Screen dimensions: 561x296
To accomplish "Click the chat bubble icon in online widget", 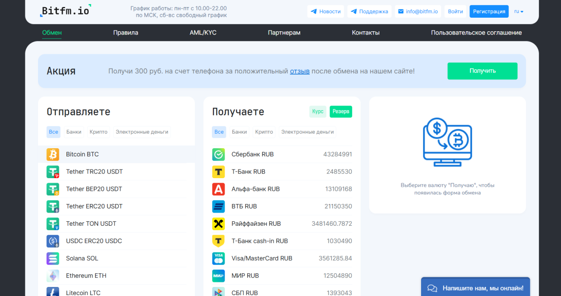I will 432,288.
